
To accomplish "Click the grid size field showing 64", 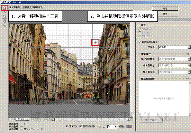I will [110, 126].
